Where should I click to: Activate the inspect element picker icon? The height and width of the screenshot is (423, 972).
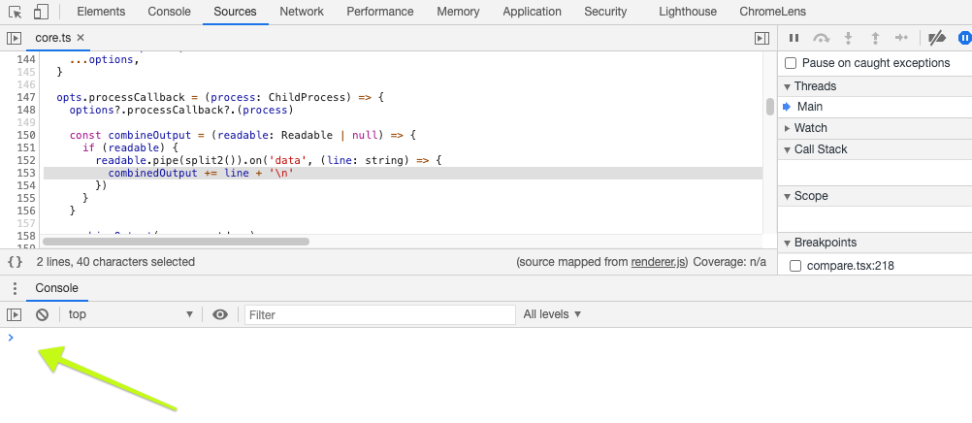pos(16,12)
